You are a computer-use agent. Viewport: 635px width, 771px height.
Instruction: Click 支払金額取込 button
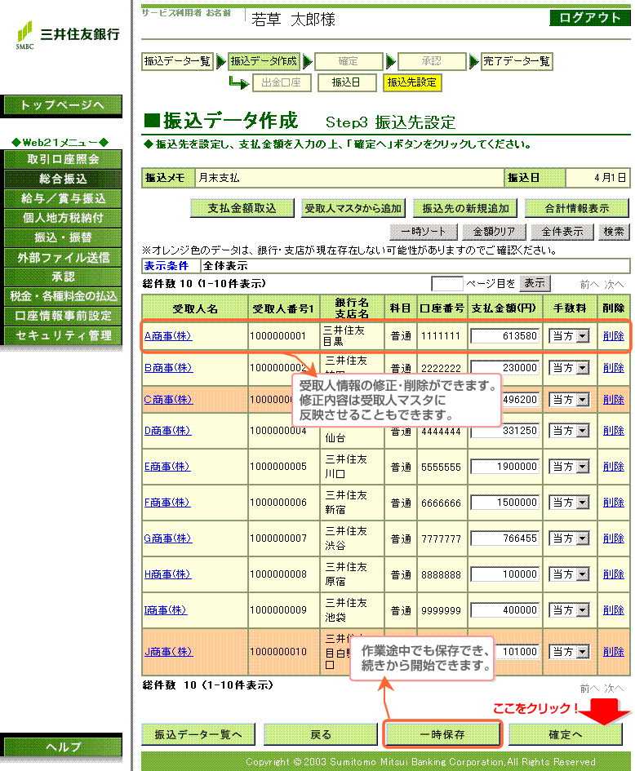click(242, 209)
